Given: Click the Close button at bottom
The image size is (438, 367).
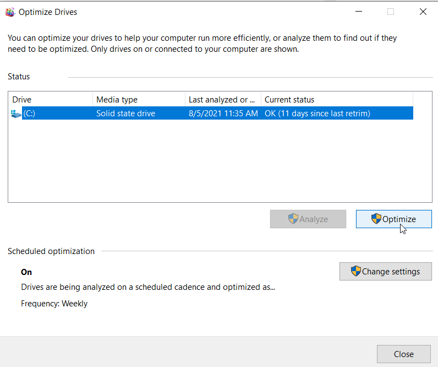Looking at the screenshot, I should point(404,354).
